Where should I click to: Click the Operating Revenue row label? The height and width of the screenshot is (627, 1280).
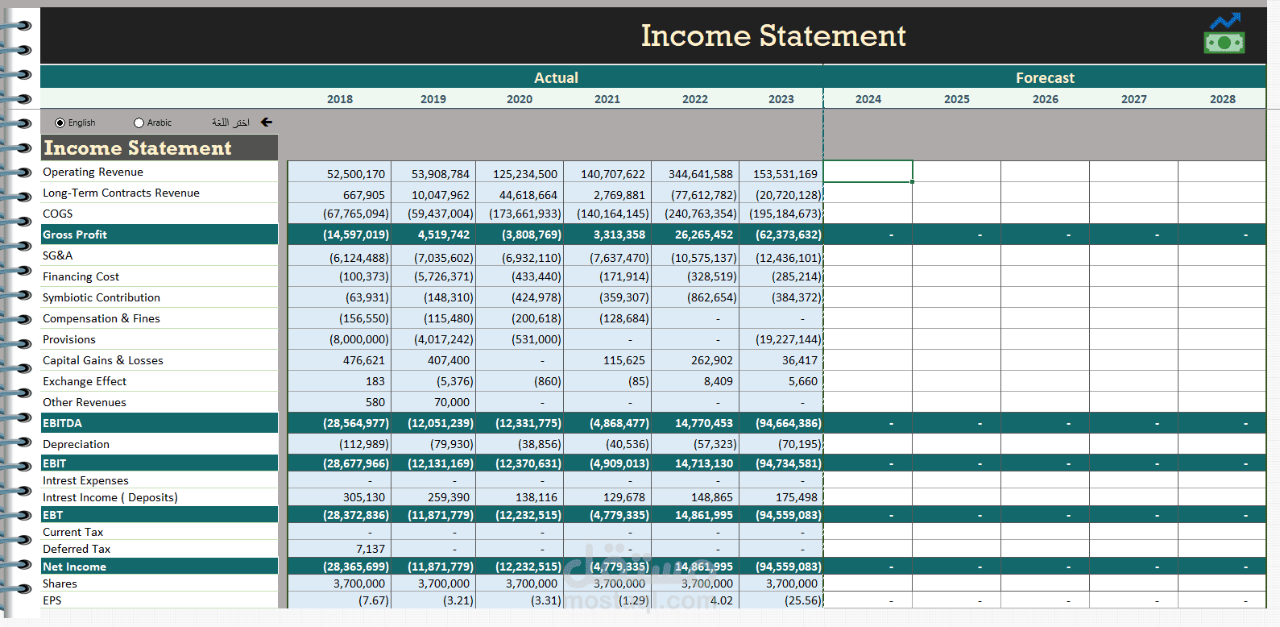(93, 172)
